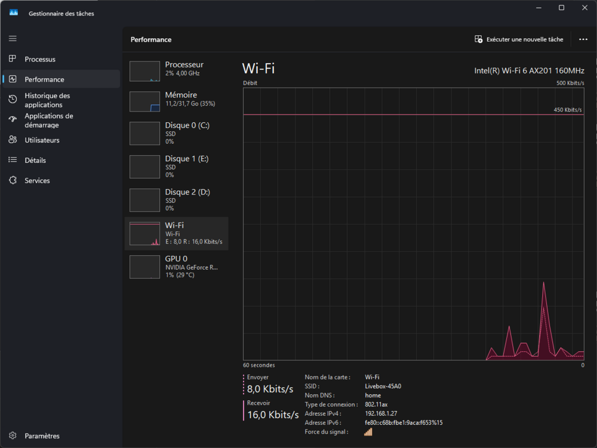
Task: Click Exécuter une nouvelle tâche
Action: click(519, 39)
